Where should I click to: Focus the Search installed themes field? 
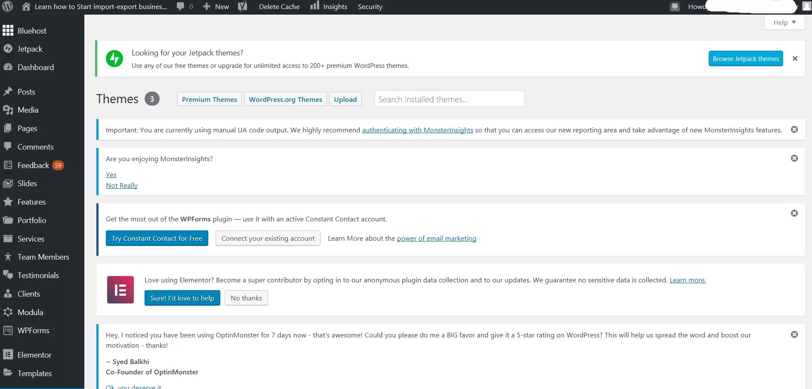click(450, 99)
